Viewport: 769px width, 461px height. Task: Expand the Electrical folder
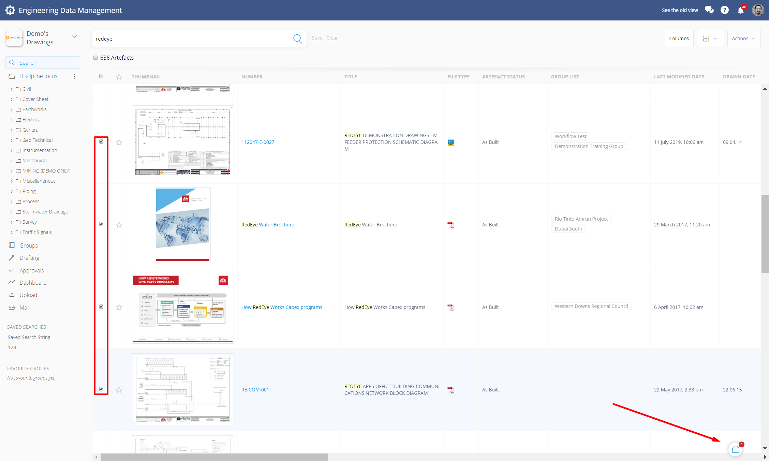pos(11,120)
